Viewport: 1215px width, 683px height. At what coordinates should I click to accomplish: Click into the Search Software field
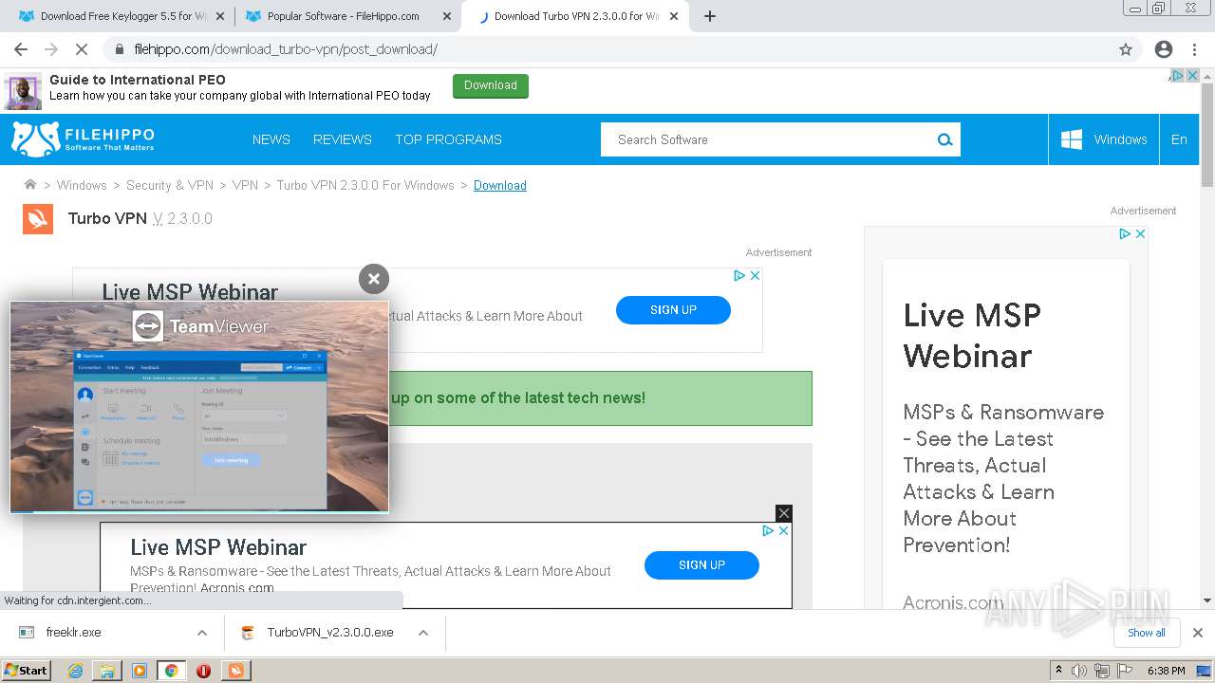tap(769, 139)
